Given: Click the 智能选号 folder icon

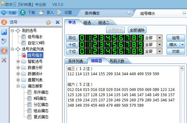Looking at the screenshot, I should pyautogui.click(x=24, y=62).
